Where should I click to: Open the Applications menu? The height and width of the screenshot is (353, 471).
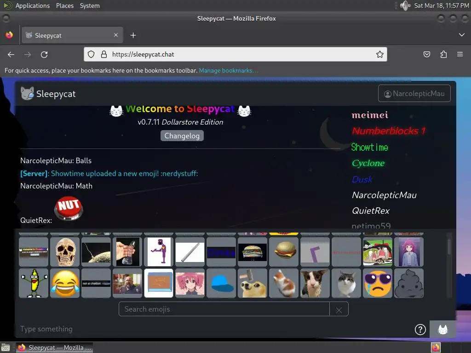click(33, 6)
